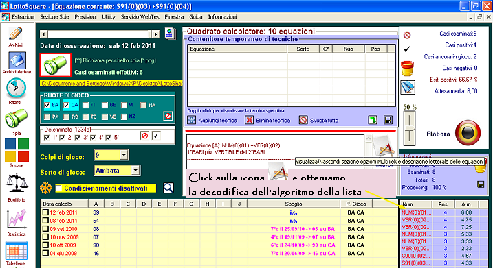This screenshot has width=493, height=268.
Task: Click the Richiama pacchetto spia flashlight button
Action: pos(56,65)
